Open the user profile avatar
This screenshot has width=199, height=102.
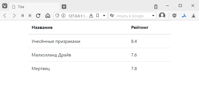click(x=162, y=16)
